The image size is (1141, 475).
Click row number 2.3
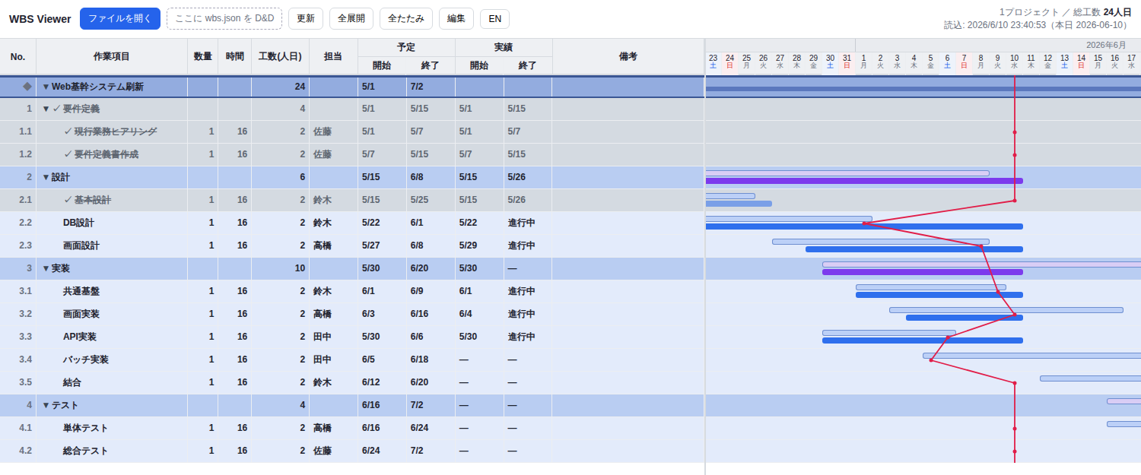click(25, 245)
